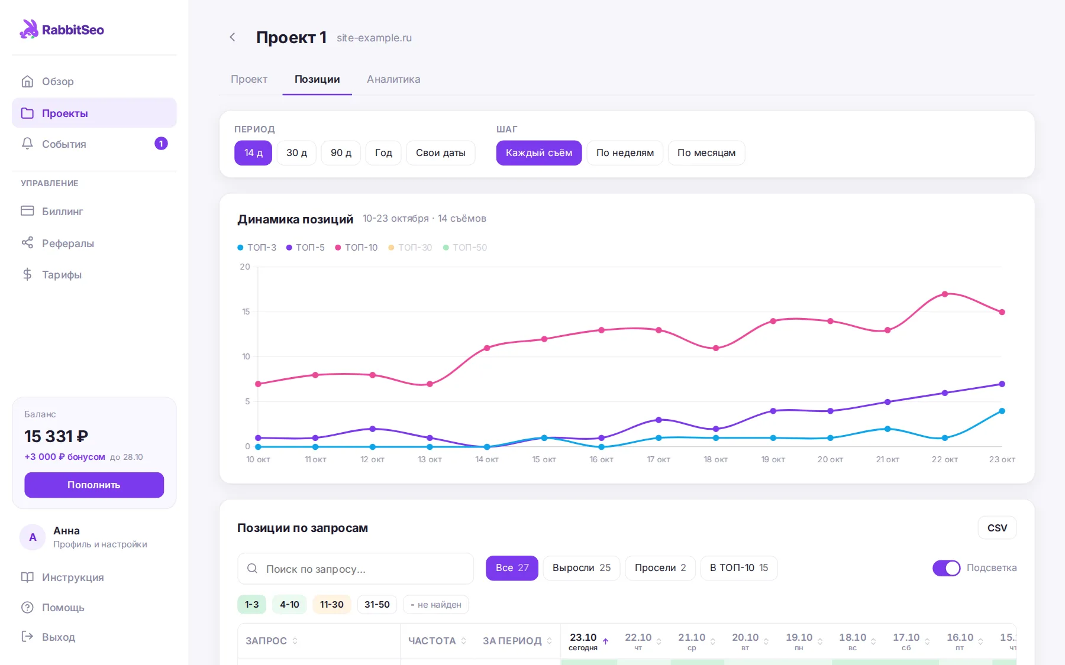Viewport: 1065px width, 665px height.
Task: Sort by the 20.10 date column
Action: click(750, 641)
